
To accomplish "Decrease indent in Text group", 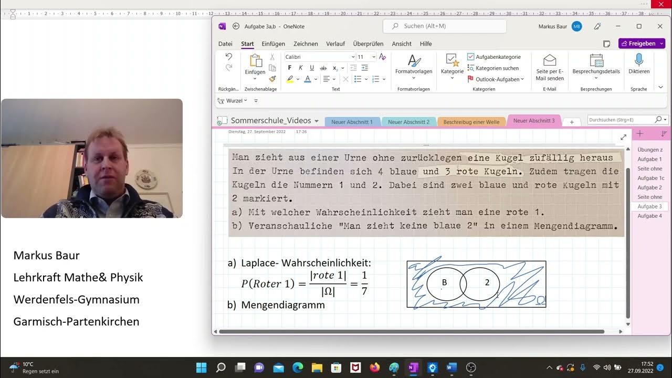I will coord(353,68).
